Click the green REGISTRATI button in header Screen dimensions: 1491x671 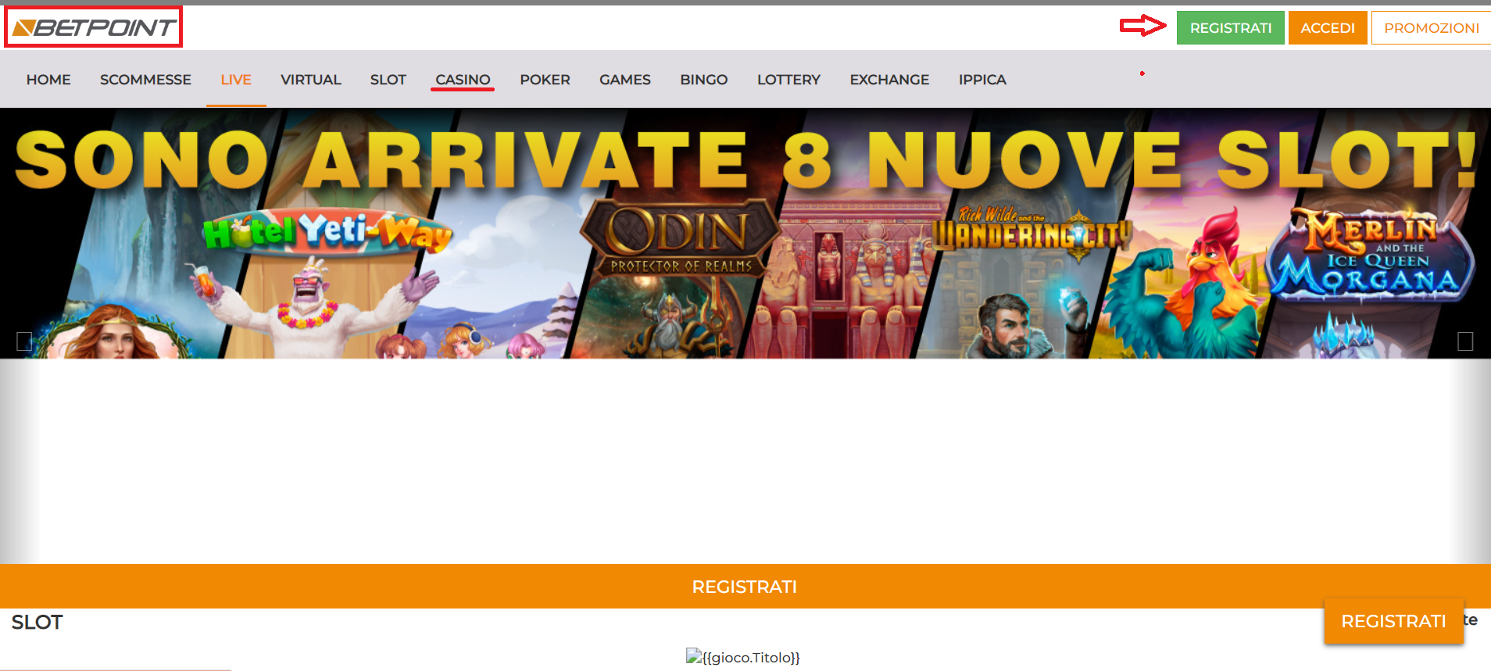pos(1231,28)
